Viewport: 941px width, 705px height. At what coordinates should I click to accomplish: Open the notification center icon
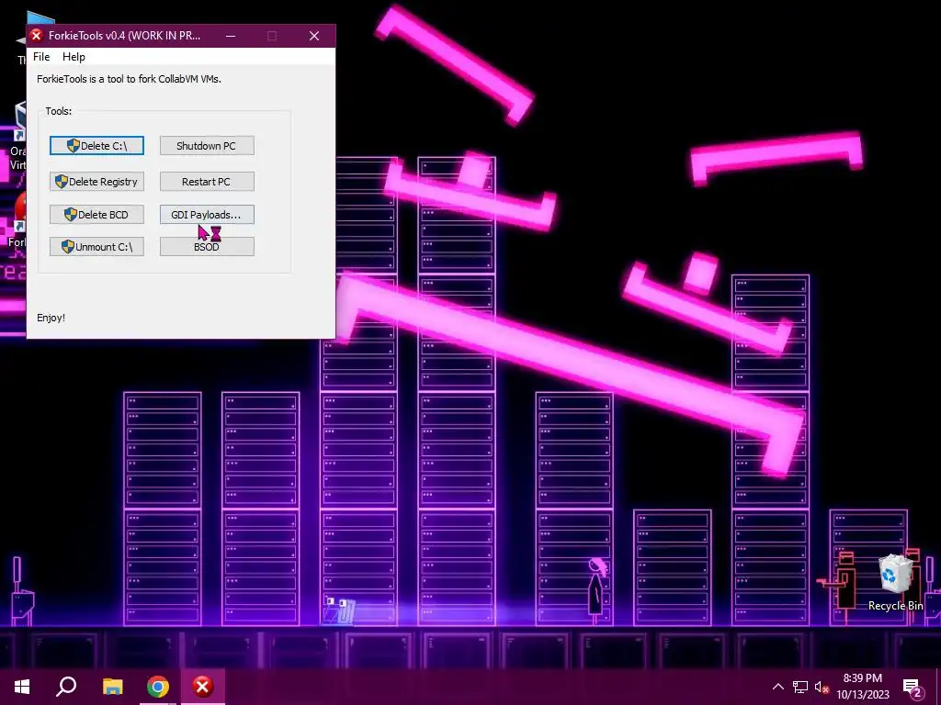pyautogui.click(x=913, y=687)
